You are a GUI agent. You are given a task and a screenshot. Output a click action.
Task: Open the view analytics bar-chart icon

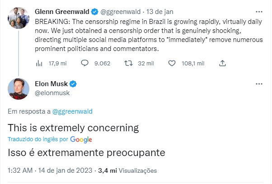(x=39, y=64)
